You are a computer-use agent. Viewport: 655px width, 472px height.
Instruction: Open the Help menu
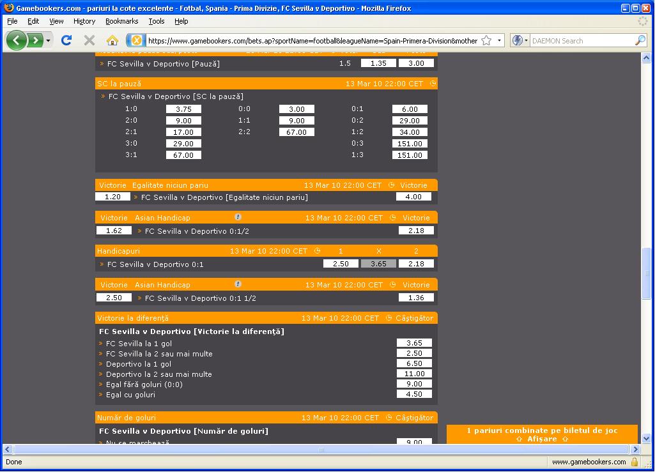(181, 21)
